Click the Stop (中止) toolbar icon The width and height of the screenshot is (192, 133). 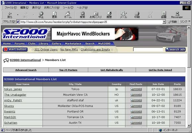[x=41, y=15]
